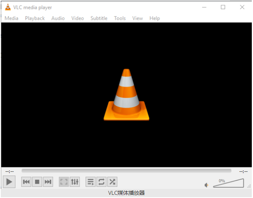Open the Video menu
Viewport: 253px width, 198px height.
click(x=78, y=18)
